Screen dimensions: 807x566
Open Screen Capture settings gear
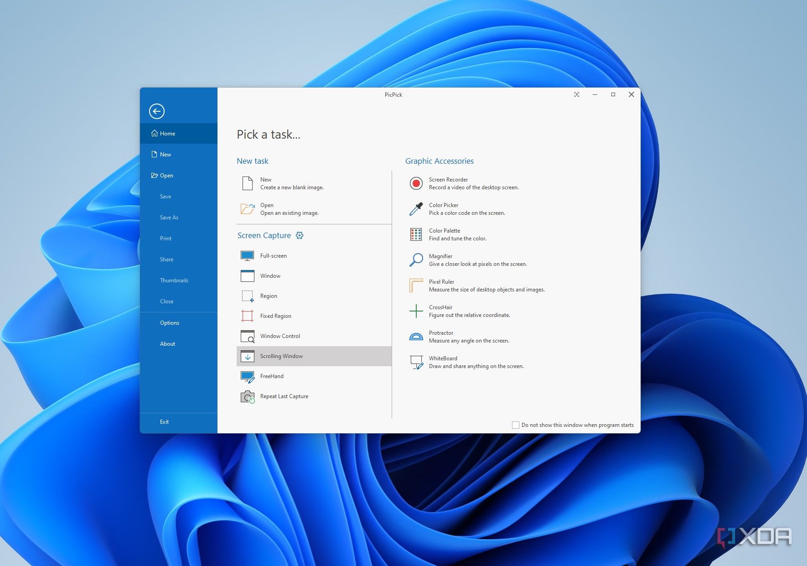pyautogui.click(x=300, y=235)
